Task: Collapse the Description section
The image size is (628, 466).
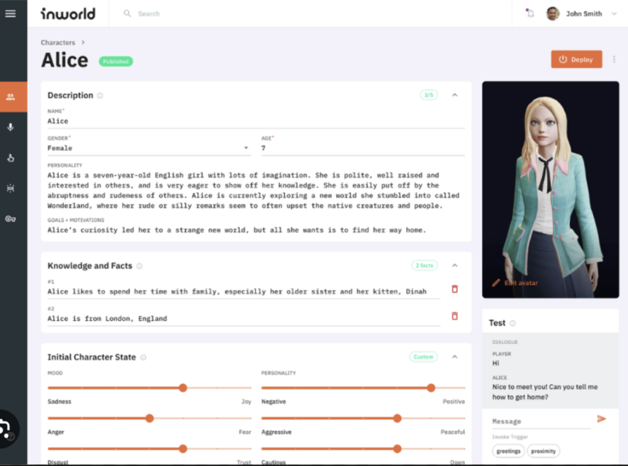Action: click(455, 95)
